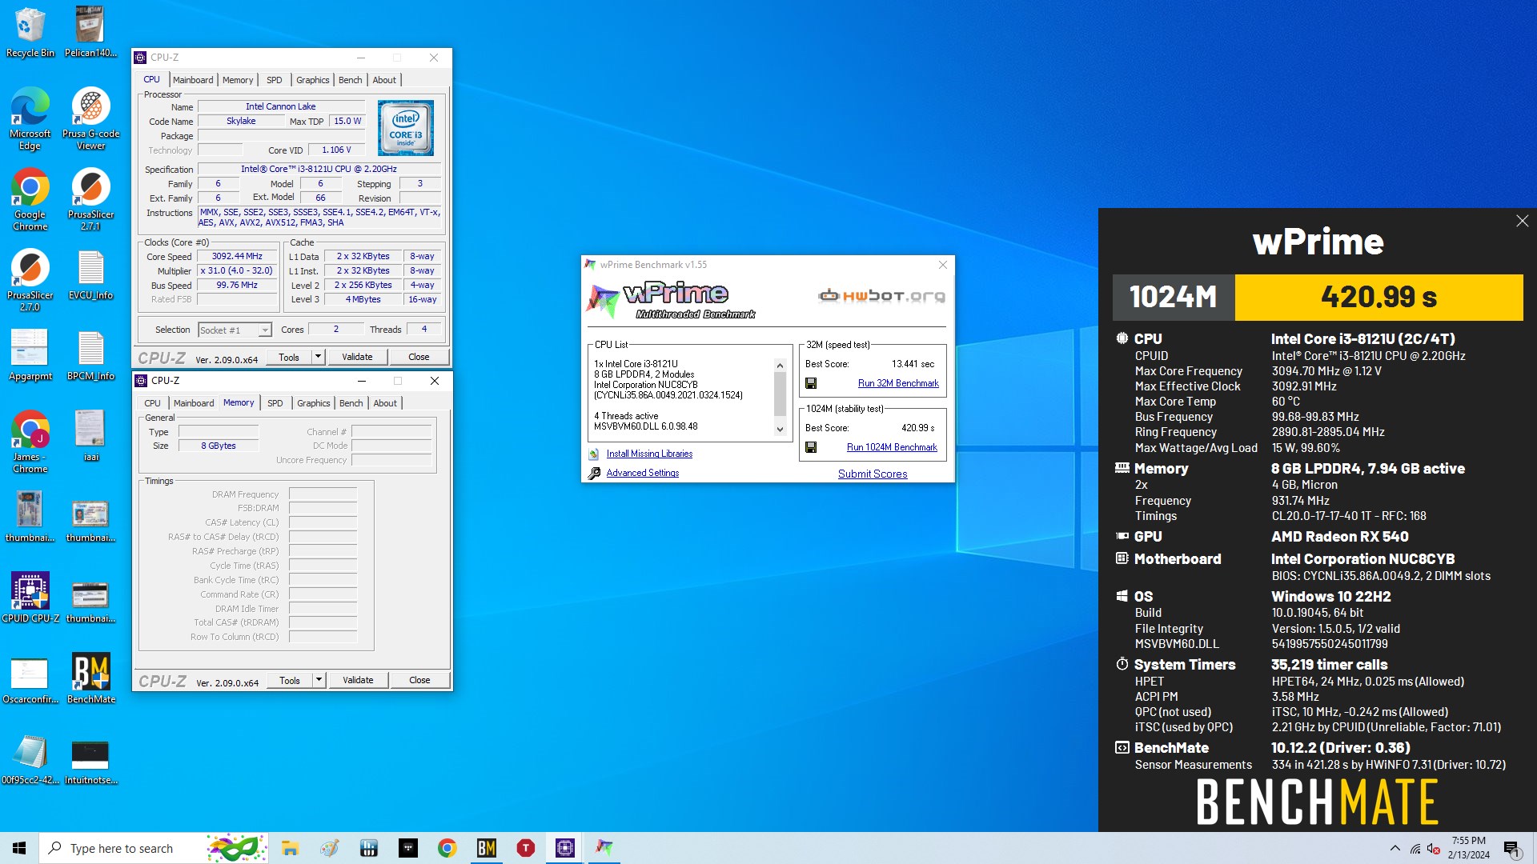Click Validate in bottom CPU-Z window
Image resolution: width=1537 pixels, height=864 pixels.
(358, 680)
